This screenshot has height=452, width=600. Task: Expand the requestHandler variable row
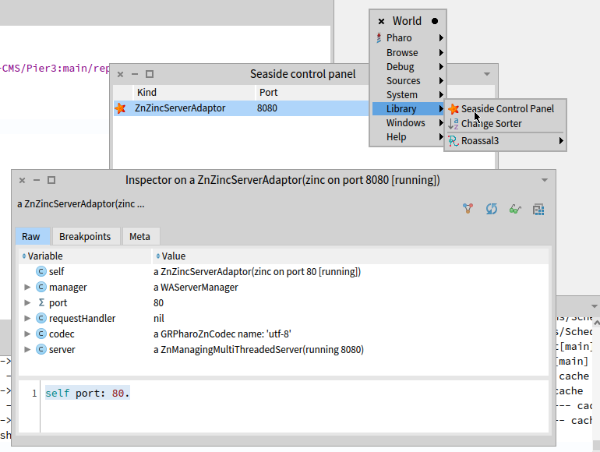tap(27, 318)
